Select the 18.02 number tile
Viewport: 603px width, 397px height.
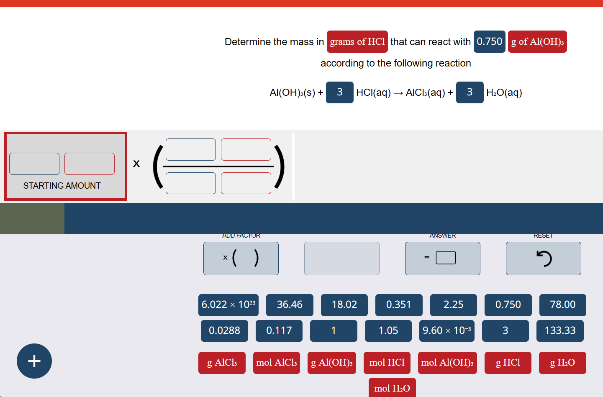pyautogui.click(x=344, y=305)
